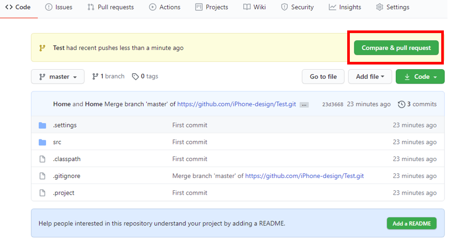View the 3 commits history
The image size is (449, 242).
[417, 104]
